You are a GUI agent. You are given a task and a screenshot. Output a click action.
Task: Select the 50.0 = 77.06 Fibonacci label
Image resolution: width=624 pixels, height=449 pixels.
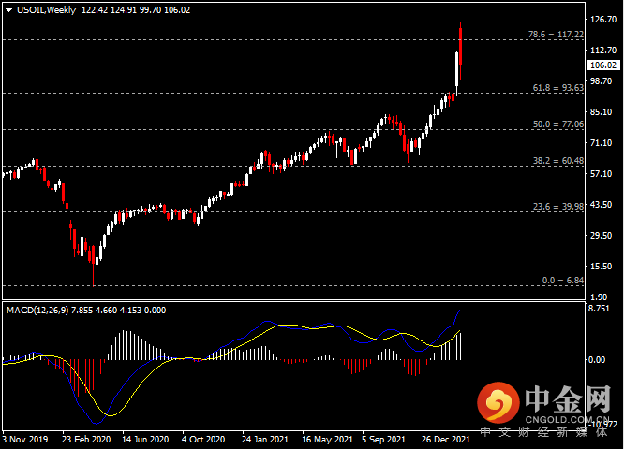tap(557, 124)
